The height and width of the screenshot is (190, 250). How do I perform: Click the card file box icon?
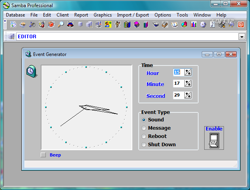tap(165, 24)
